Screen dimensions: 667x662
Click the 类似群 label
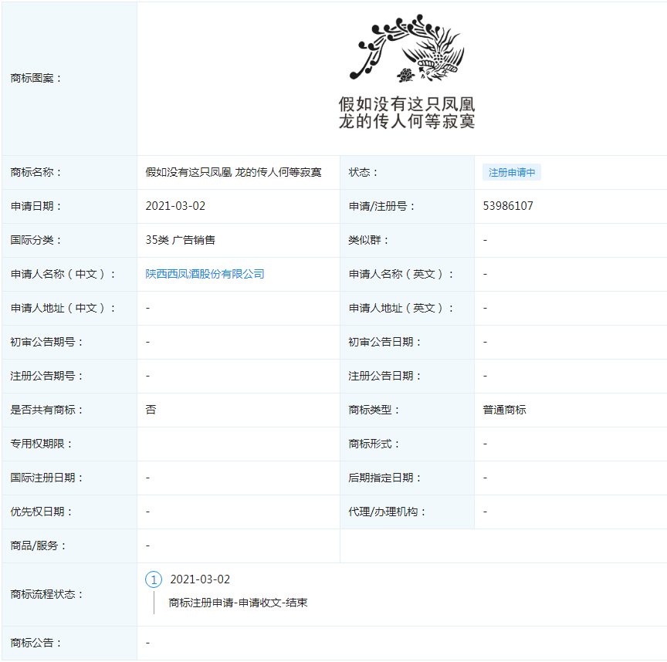[368, 240]
